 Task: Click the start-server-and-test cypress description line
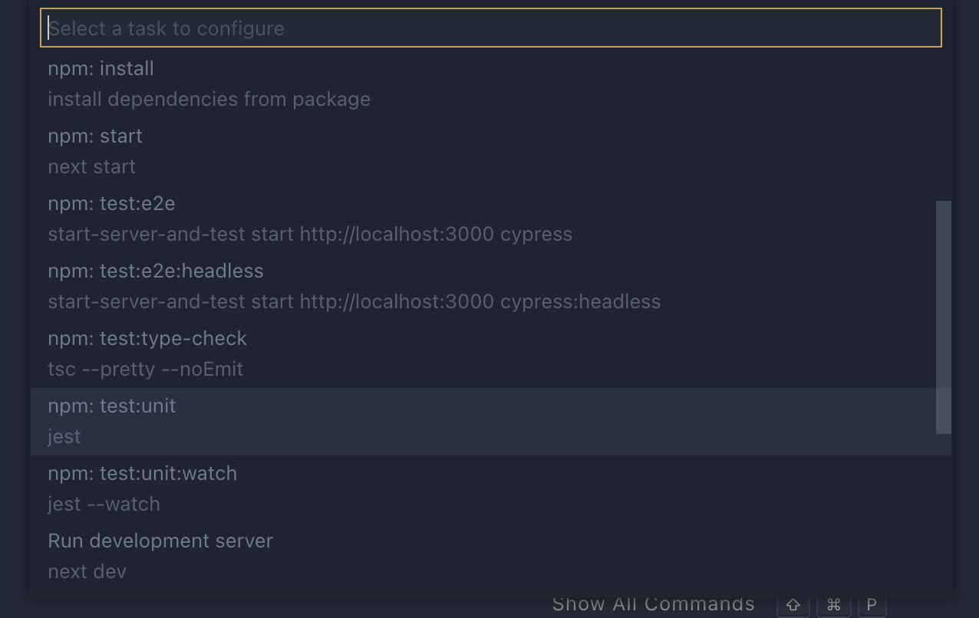click(310, 234)
